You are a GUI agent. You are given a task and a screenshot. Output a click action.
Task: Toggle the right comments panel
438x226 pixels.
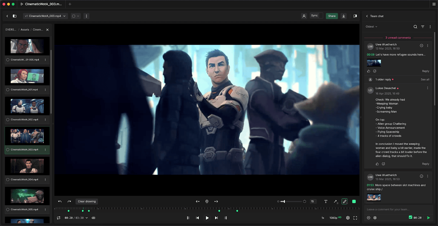pos(355,16)
